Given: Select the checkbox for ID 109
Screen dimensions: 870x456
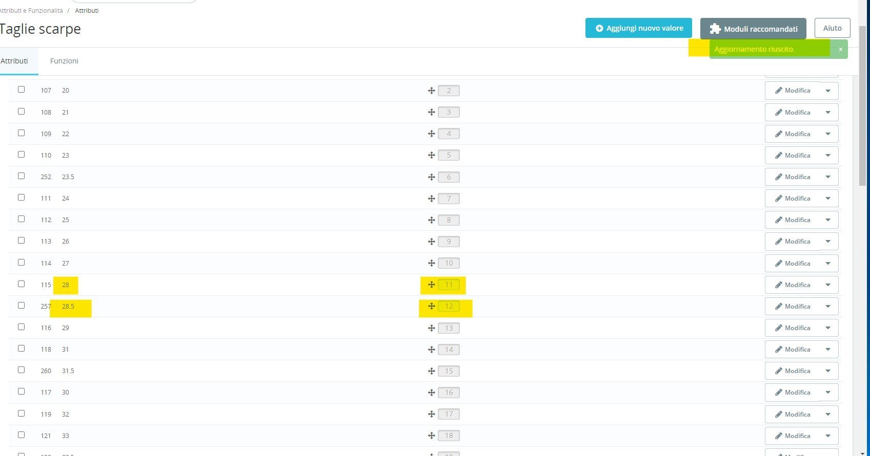Looking at the screenshot, I should [21, 133].
